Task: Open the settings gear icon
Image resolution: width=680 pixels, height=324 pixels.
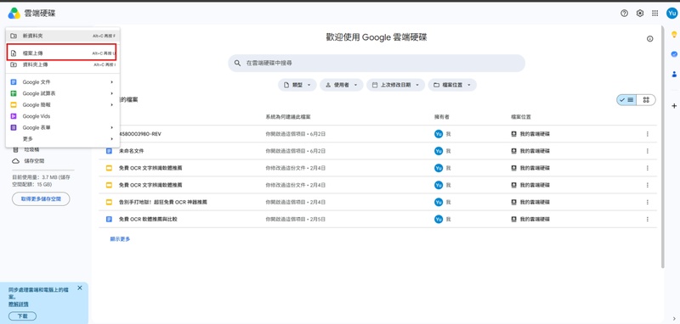Action: tap(640, 14)
